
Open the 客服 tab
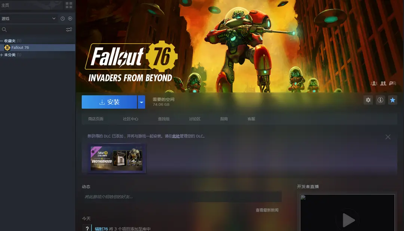pos(251,119)
